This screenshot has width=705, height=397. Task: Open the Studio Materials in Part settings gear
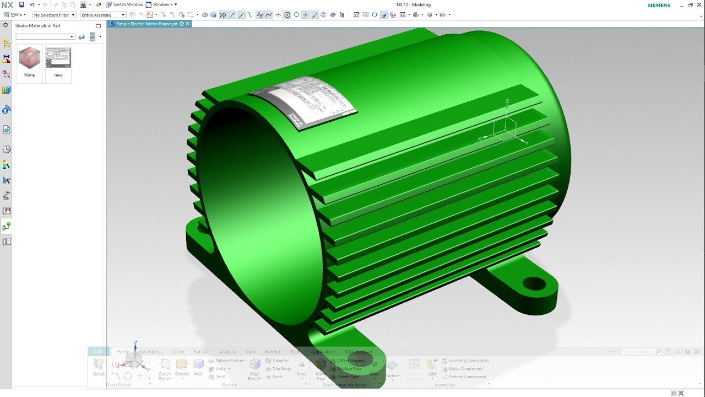tap(6, 25)
